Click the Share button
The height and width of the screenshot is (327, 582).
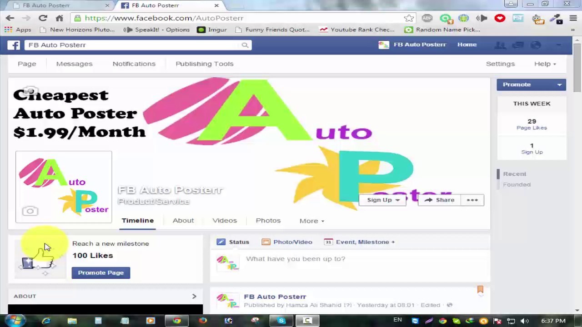tap(439, 200)
